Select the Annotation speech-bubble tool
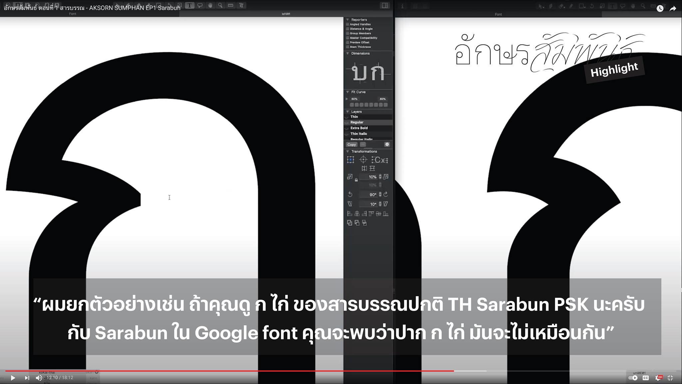Viewport: 682px width, 384px height. point(200,5)
